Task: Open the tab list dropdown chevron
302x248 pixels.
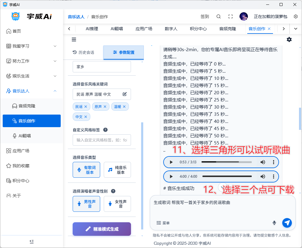Action: click(296, 29)
